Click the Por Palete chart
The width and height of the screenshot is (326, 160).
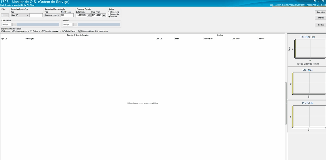tap(307, 116)
